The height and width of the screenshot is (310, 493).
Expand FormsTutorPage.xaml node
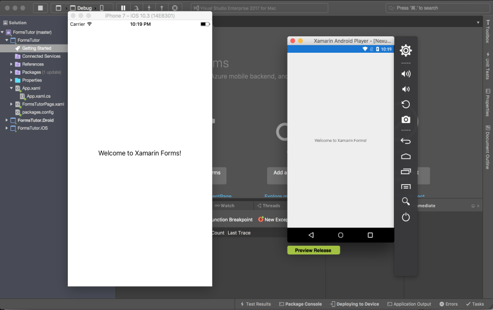12,104
